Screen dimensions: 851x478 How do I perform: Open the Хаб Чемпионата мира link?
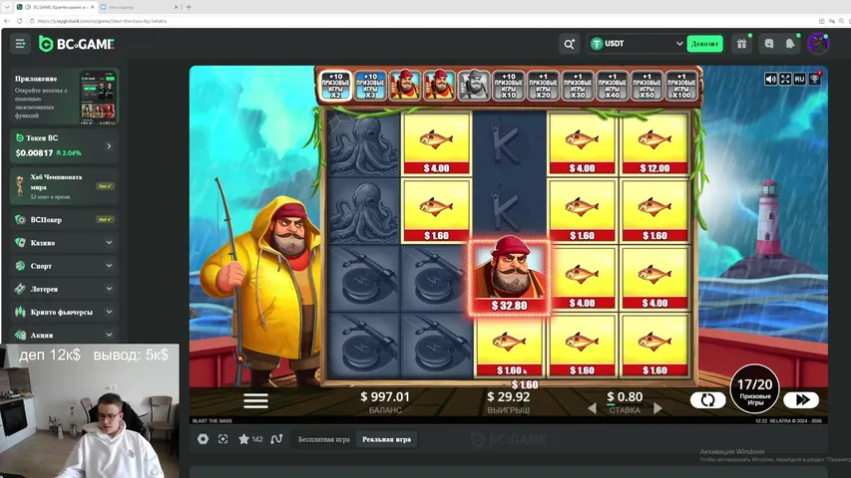pyautogui.click(x=64, y=186)
